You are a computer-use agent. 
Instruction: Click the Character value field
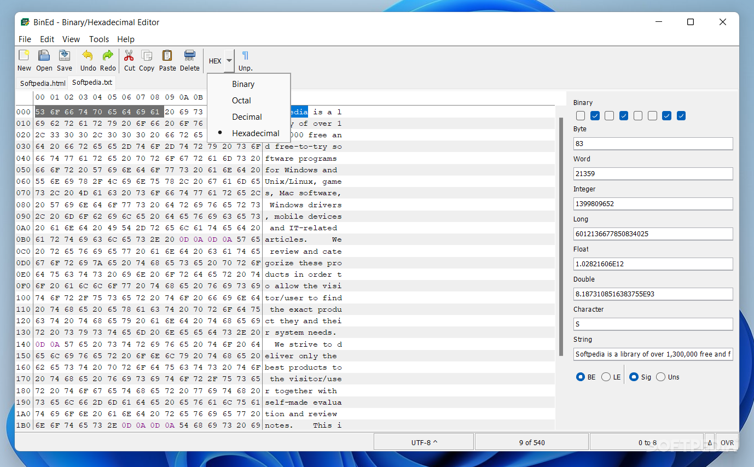pos(653,324)
